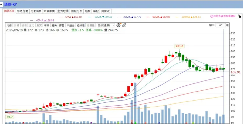The height and width of the screenshot is (124, 243).
Task: Click the 40MA 158.38 legend
Action: tap(45, 20)
